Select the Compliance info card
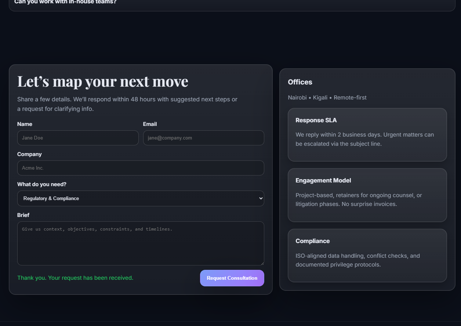461x326 pixels. click(x=367, y=256)
